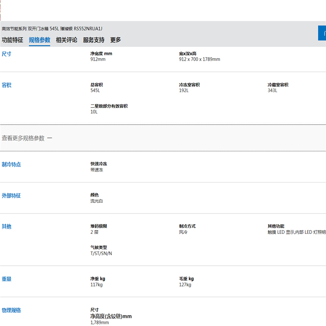Viewport: 326px width, 326px height.
Task: Open the 功能特征 tab
Action: pyautogui.click(x=13, y=40)
